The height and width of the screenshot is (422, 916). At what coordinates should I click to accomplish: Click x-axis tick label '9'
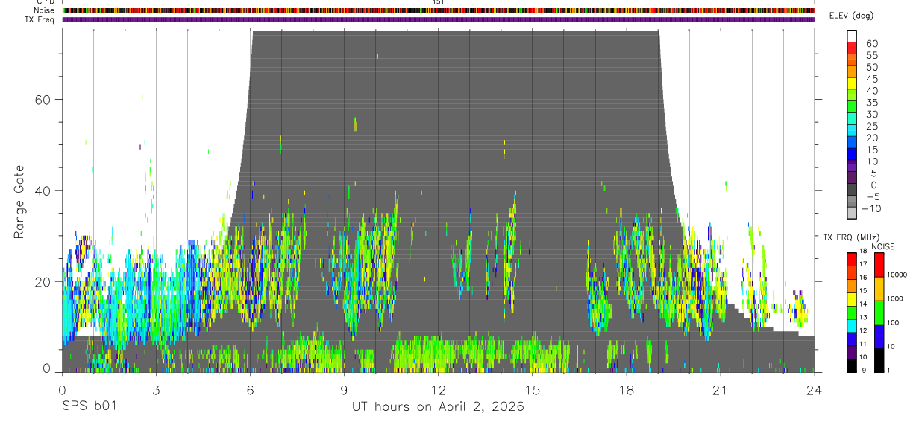tap(344, 389)
